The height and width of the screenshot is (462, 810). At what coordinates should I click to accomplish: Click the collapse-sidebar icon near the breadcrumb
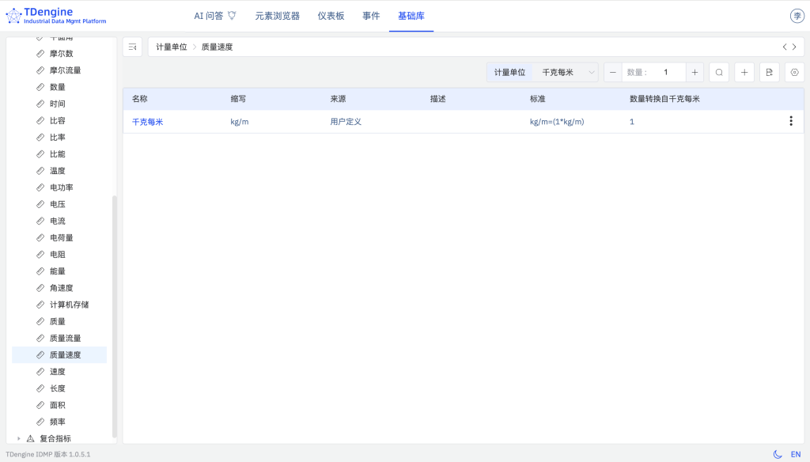(x=132, y=47)
